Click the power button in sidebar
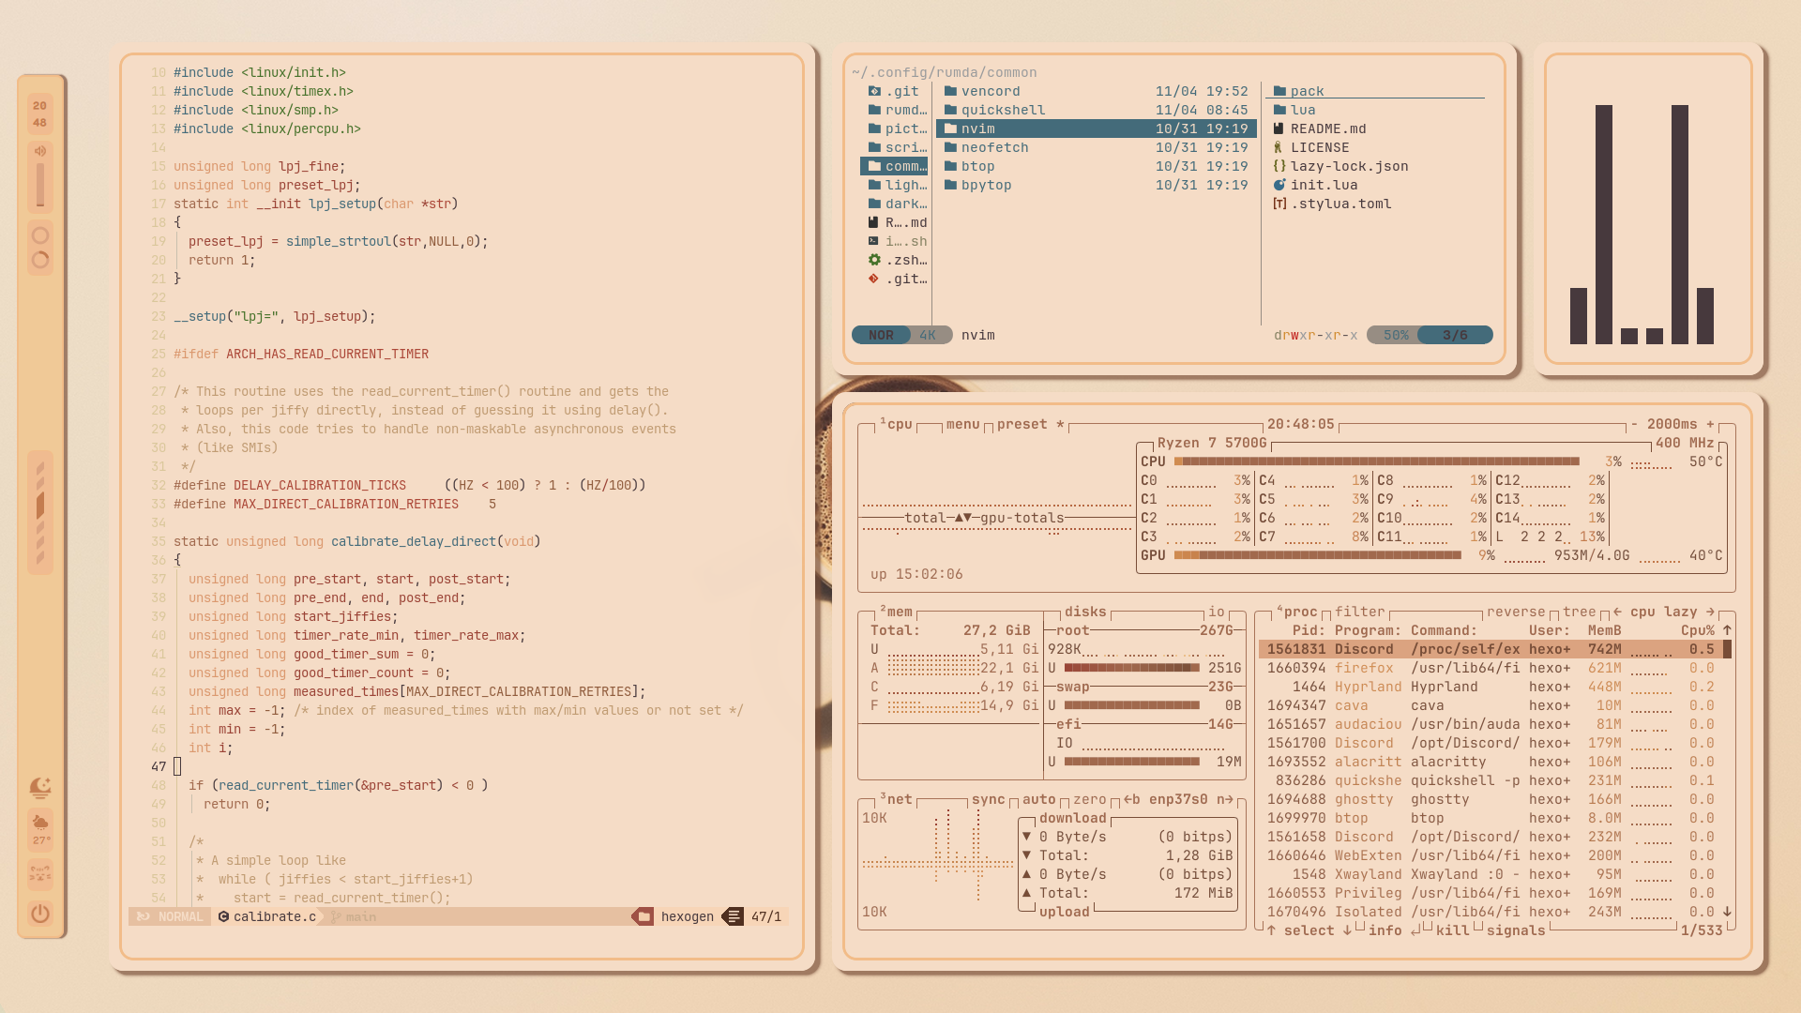The height and width of the screenshot is (1013, 1801). click(40, 914)
